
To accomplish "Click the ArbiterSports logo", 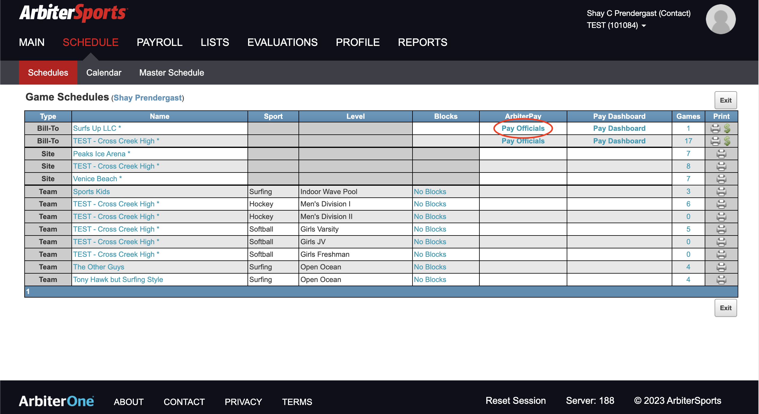I will click(x=73, y=13).
